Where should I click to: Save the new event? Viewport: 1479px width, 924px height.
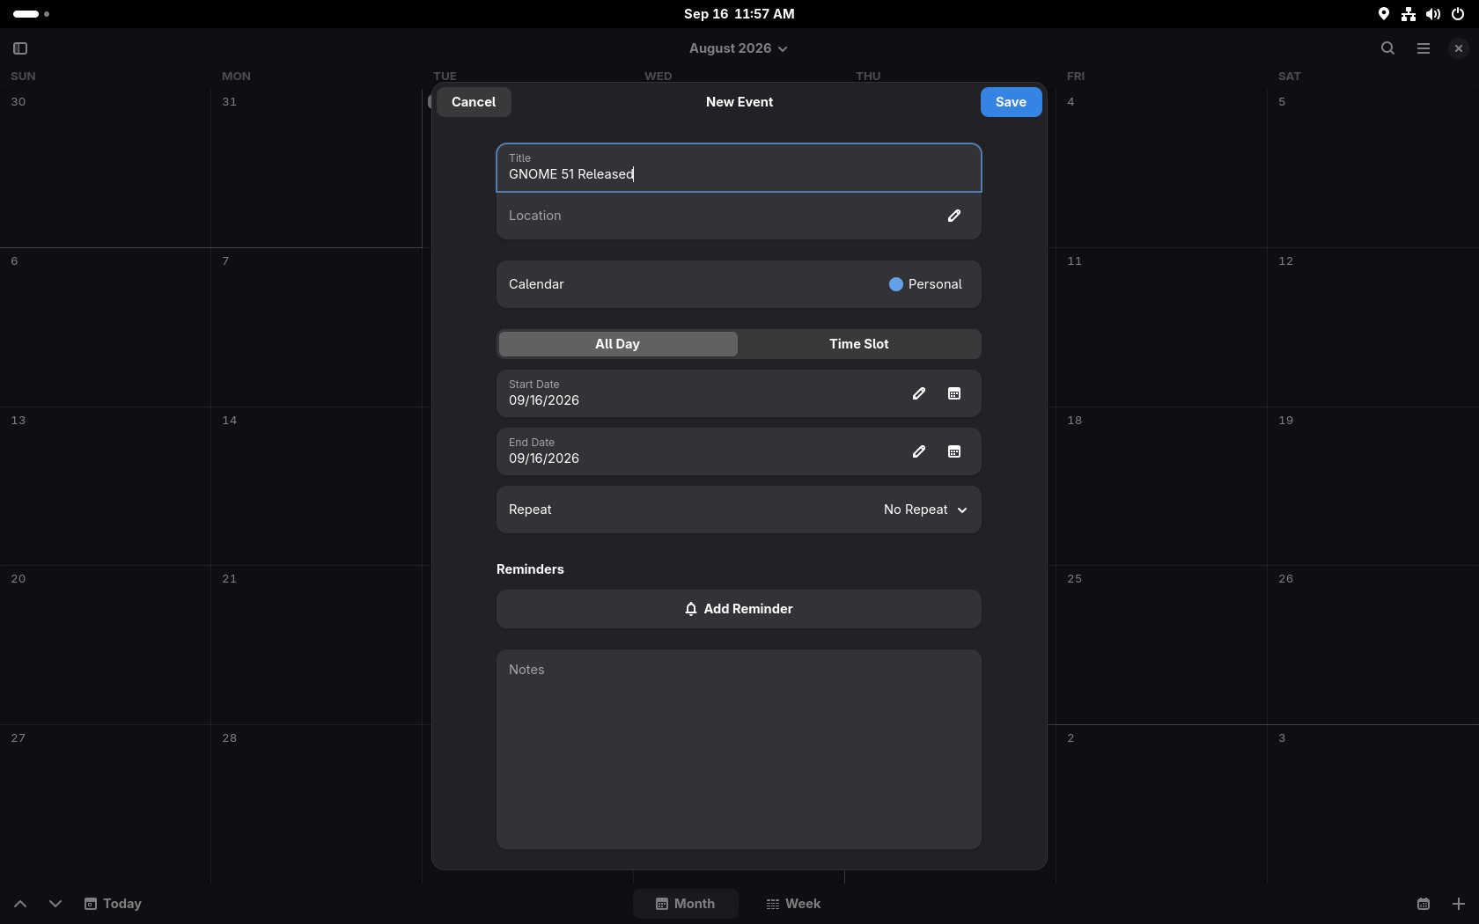tap(1011, 102)
